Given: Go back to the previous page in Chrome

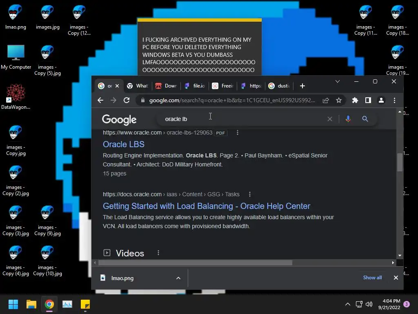Looking at the screenshot, I should pyautogui.click(x=100, y=101).
